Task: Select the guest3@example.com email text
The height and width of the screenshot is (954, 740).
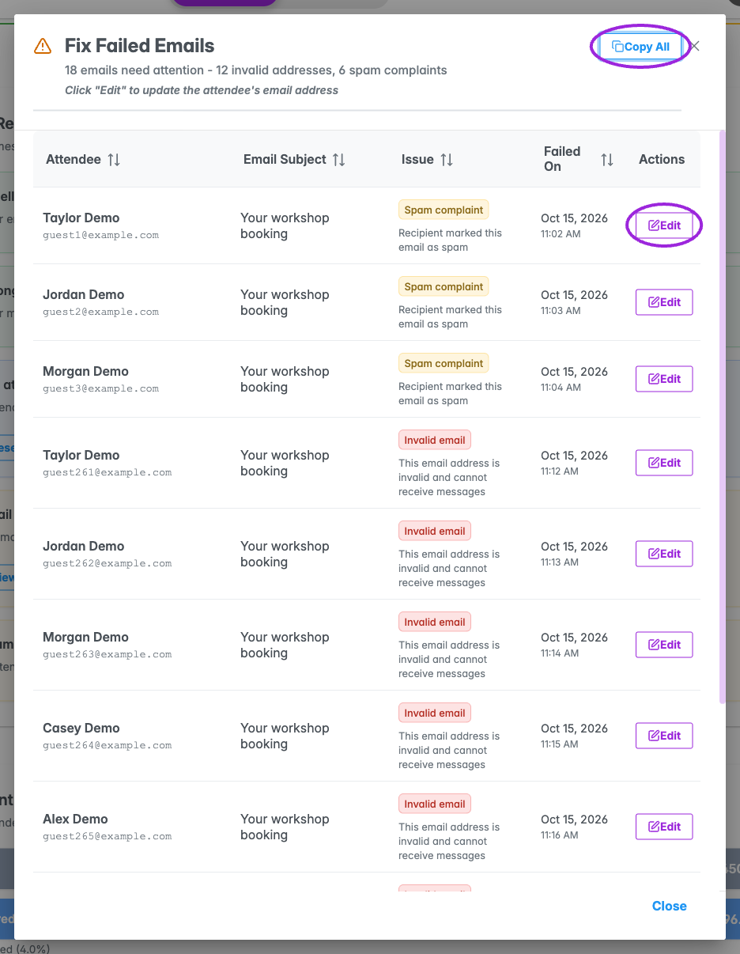Action: tap(100, 388)
